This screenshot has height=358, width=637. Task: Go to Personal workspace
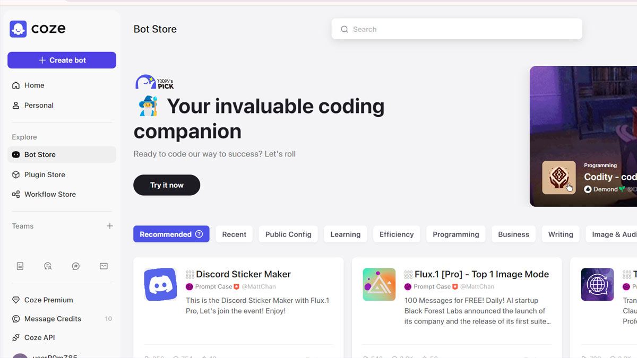[x=62, y=105]
